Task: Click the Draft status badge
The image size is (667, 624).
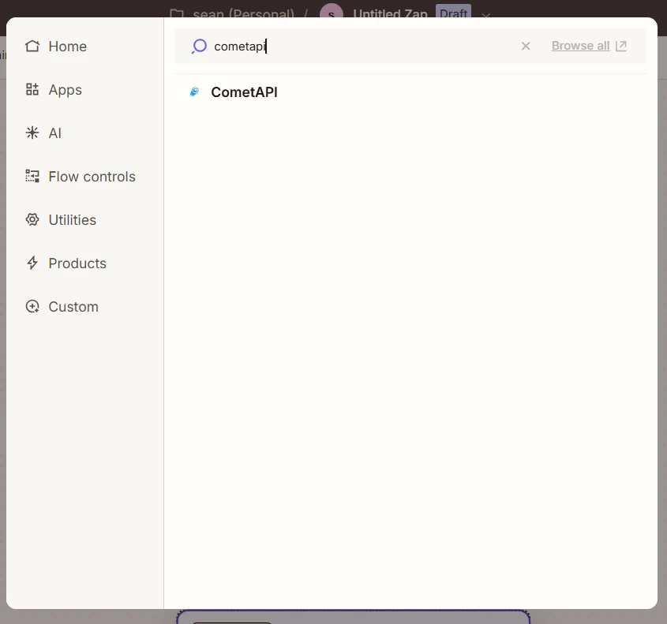Action: tap(453, 12)
